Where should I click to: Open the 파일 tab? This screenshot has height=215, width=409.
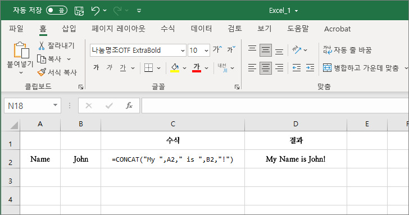16,29
